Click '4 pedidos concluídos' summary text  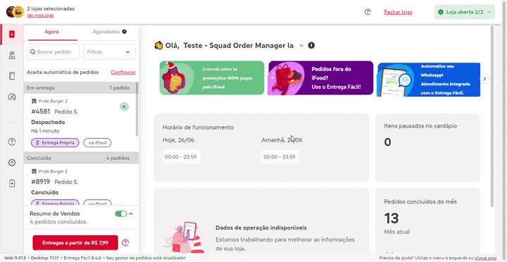[58, 222]
